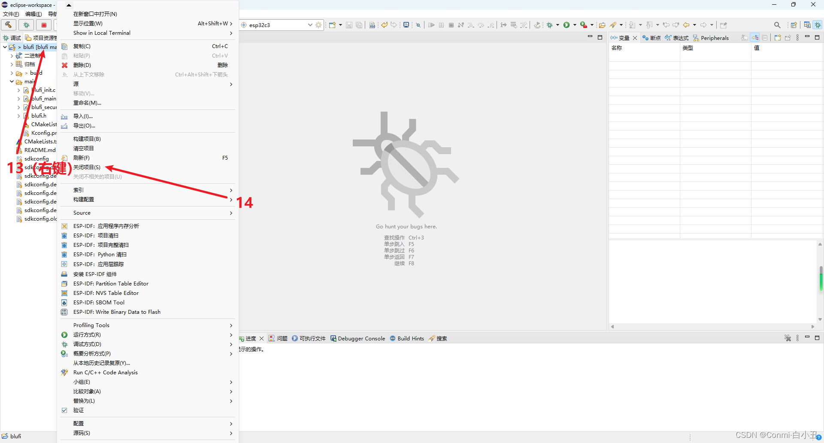824x443 pixels.
Task: Expand blufi_init.c tree node
Action: click(18, 90)
